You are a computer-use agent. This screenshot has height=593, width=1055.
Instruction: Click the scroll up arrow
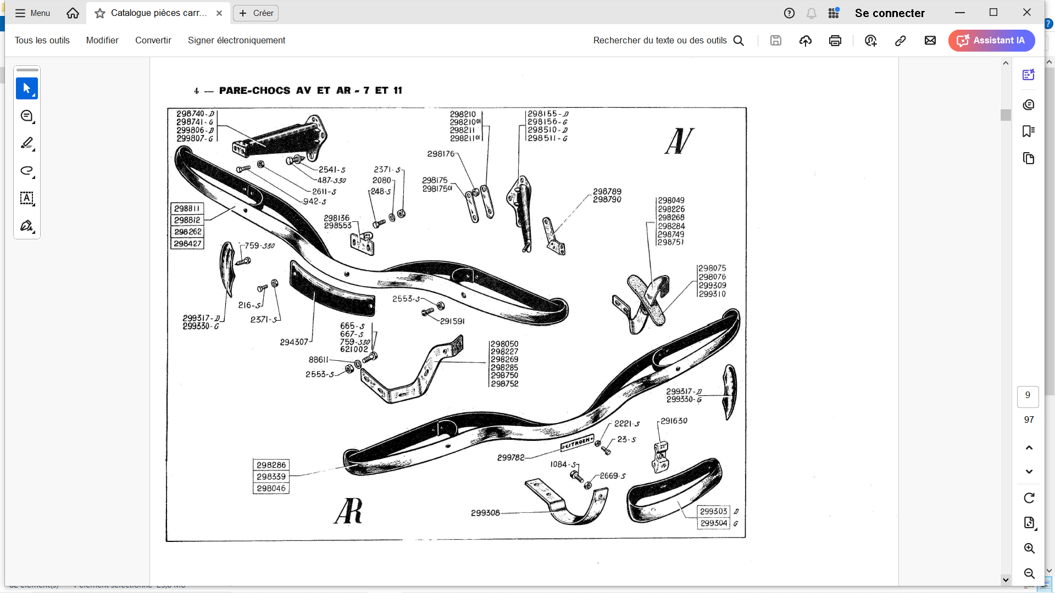point(1006,63)
